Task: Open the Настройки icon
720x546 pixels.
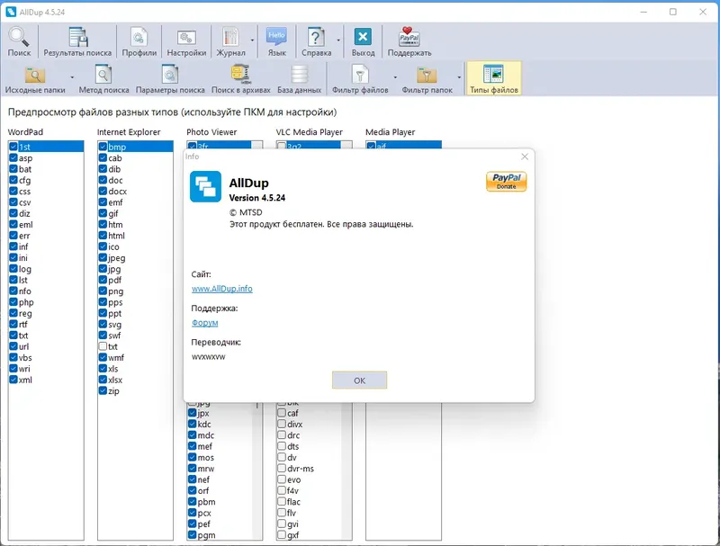Action: (186, 38)
